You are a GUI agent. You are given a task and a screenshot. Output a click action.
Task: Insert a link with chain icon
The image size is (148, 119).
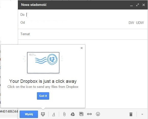pos(89,114)
